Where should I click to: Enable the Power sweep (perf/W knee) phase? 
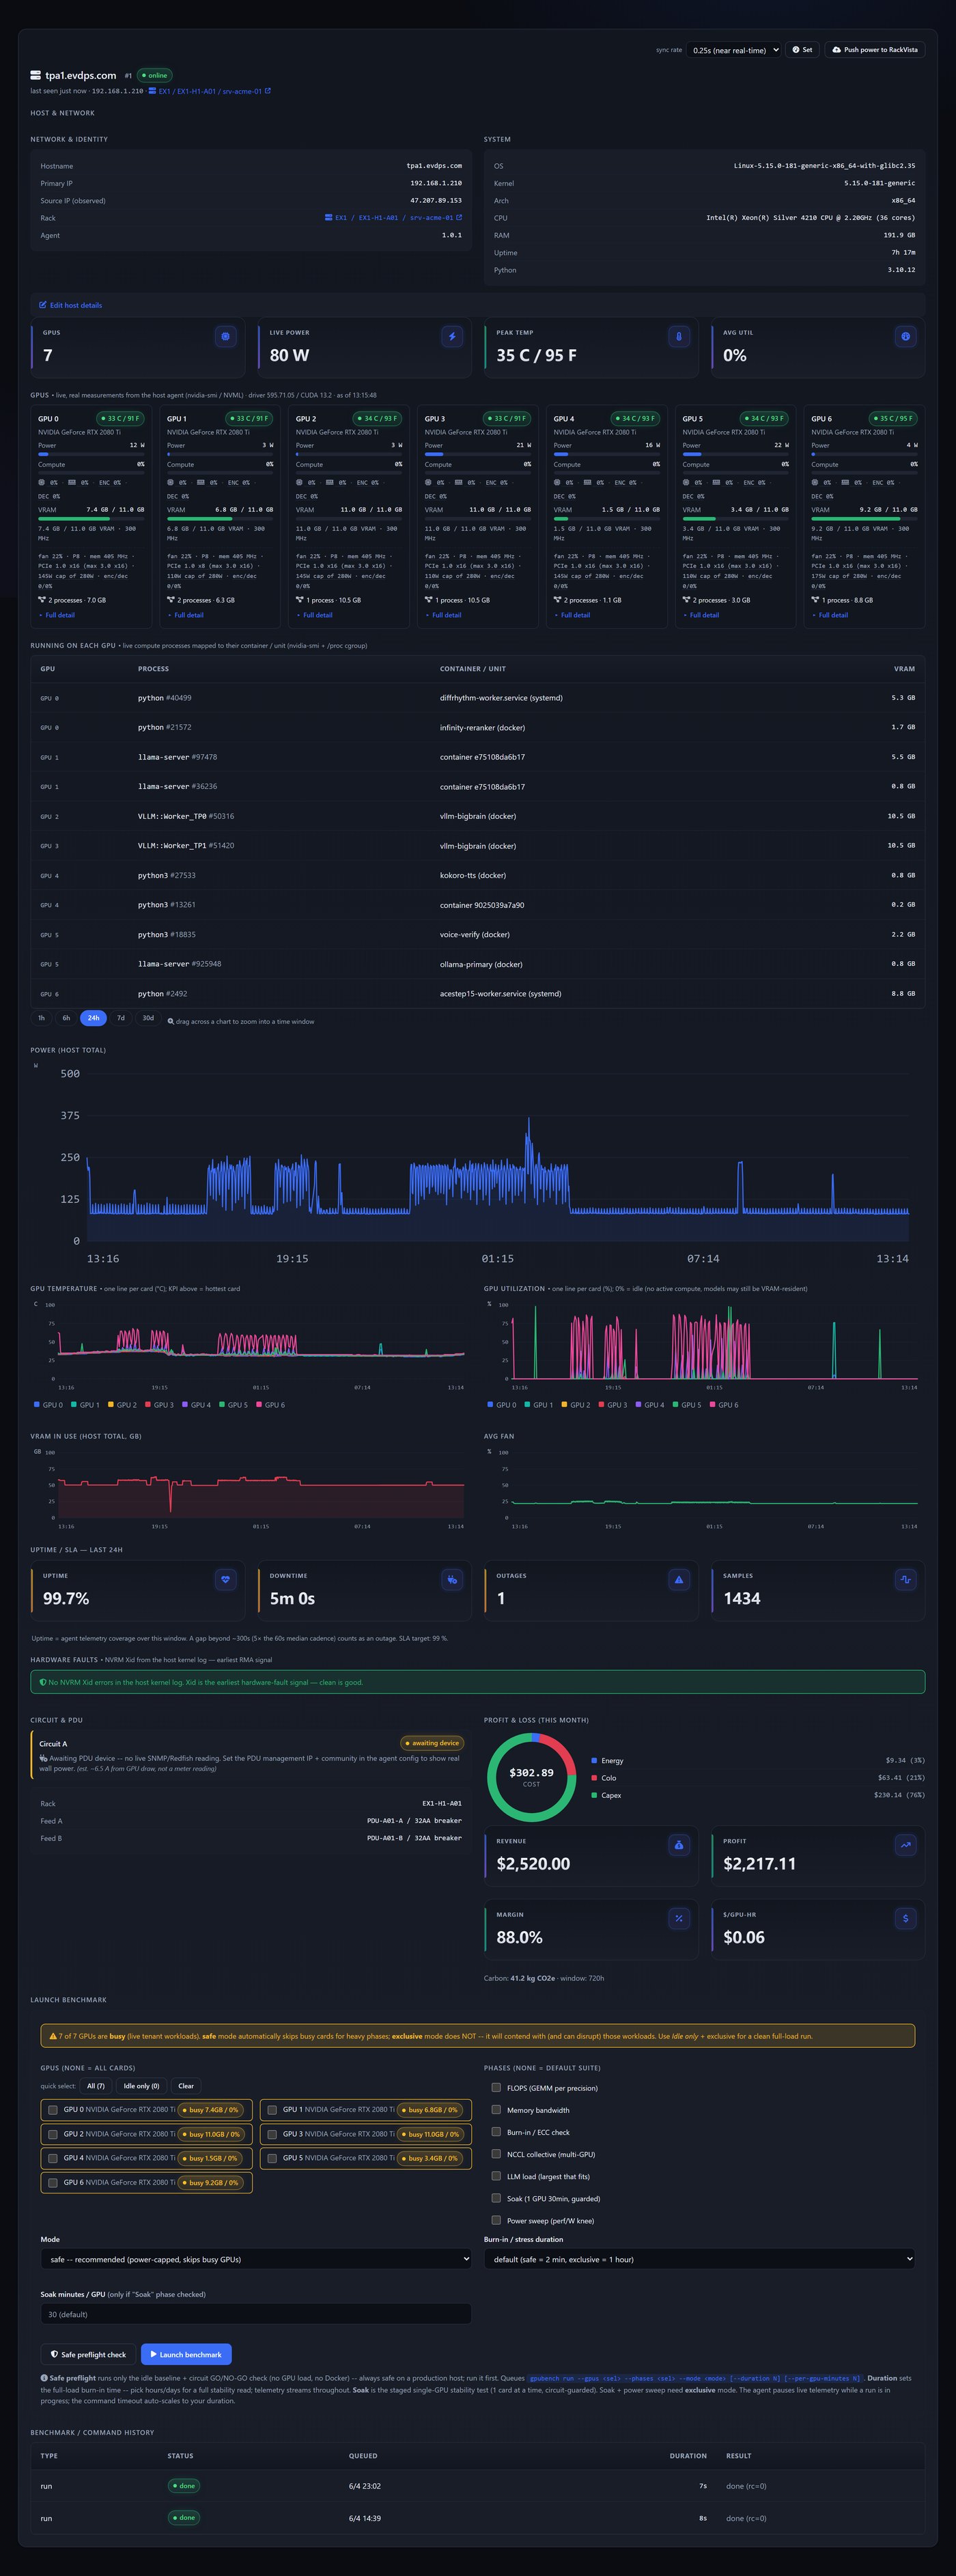click(496, 2220)
